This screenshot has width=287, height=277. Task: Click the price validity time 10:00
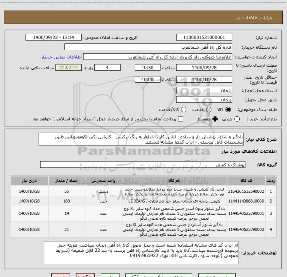[147, 79]
